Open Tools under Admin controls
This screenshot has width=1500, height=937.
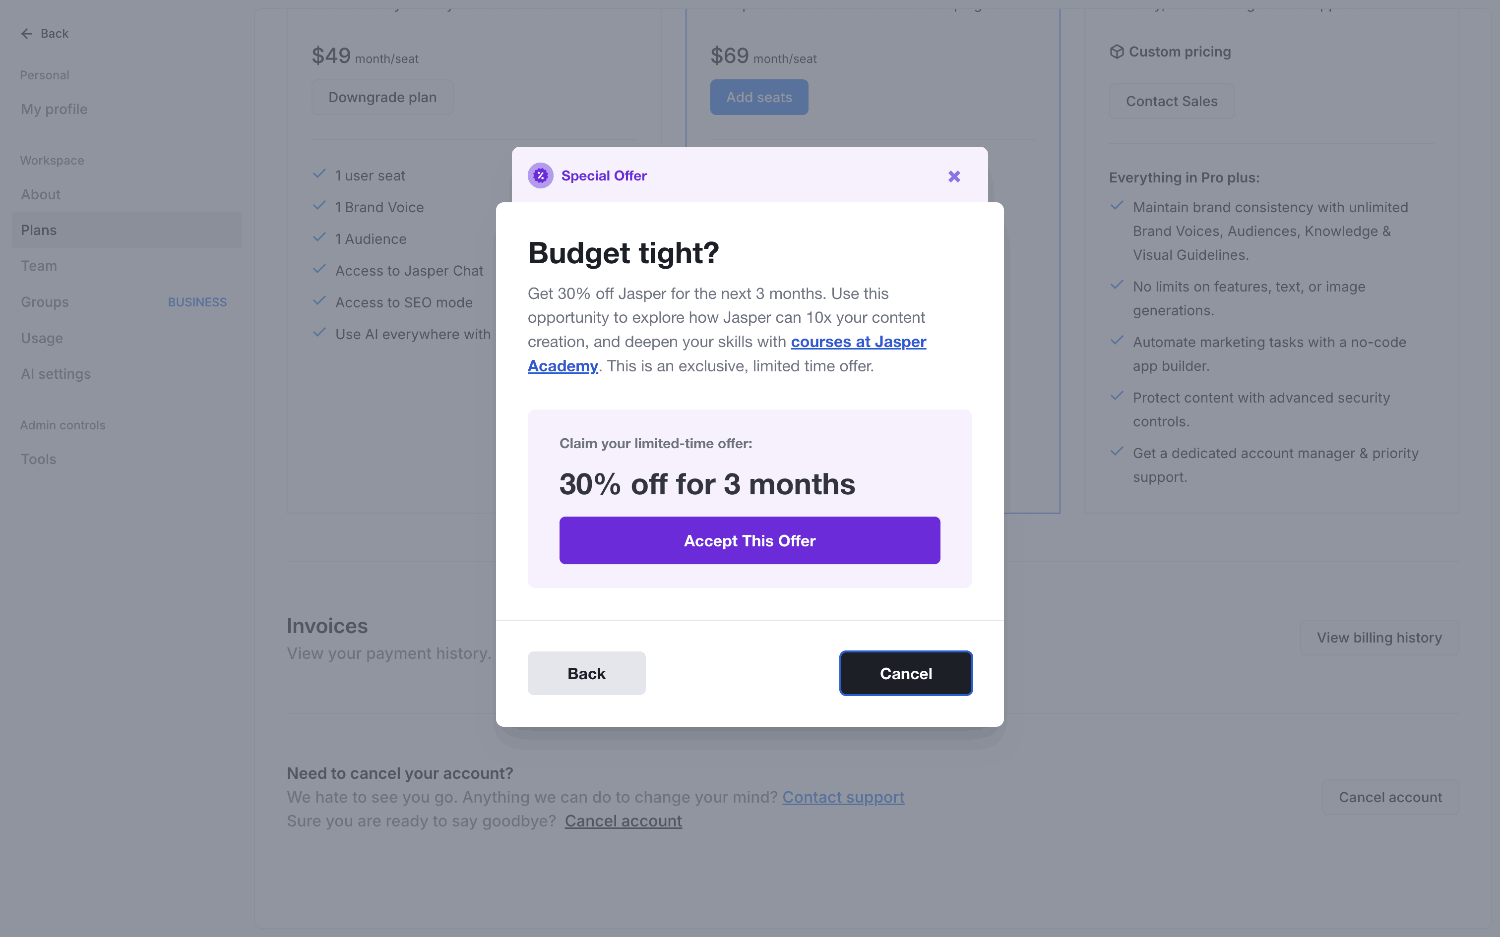coord(39,459)
